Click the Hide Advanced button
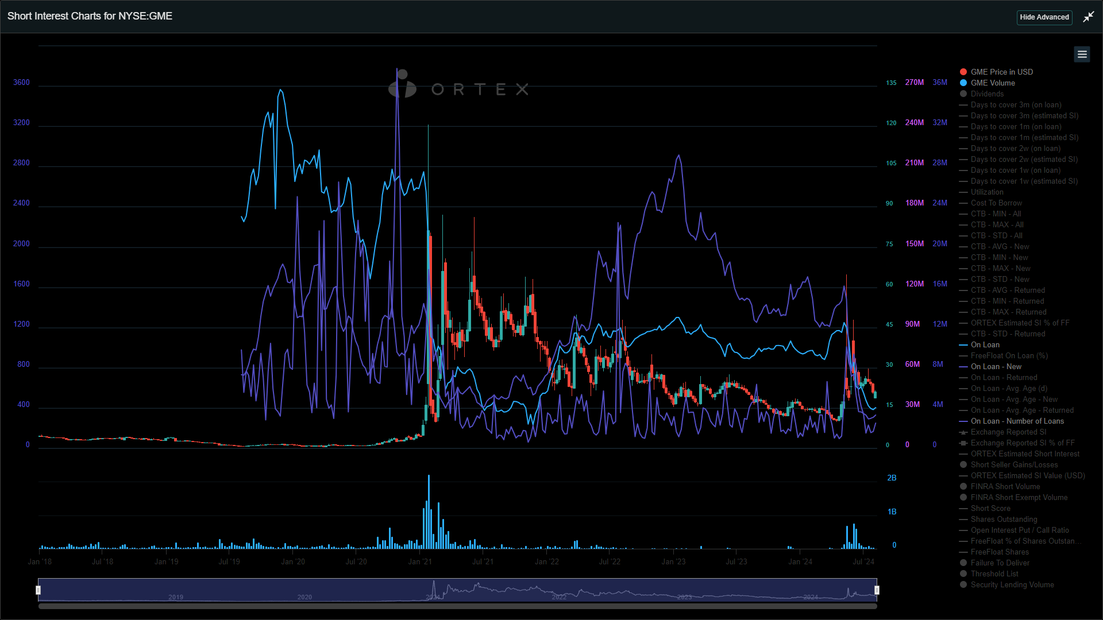The height and width of the screenshot is (620, 1103). click(1044, 17)
